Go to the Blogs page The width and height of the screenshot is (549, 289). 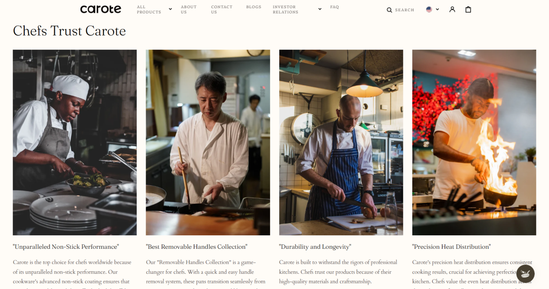[254, 7]
